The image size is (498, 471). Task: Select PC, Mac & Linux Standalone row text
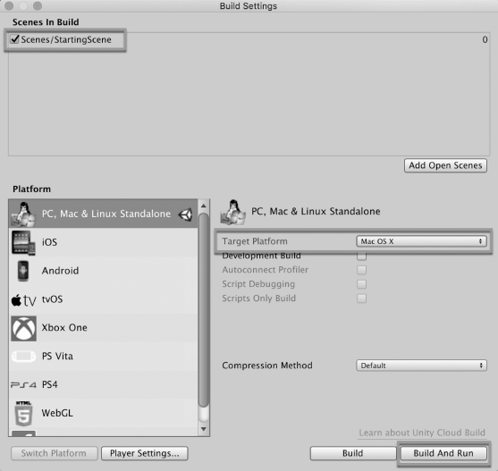[x=106, y=214]
